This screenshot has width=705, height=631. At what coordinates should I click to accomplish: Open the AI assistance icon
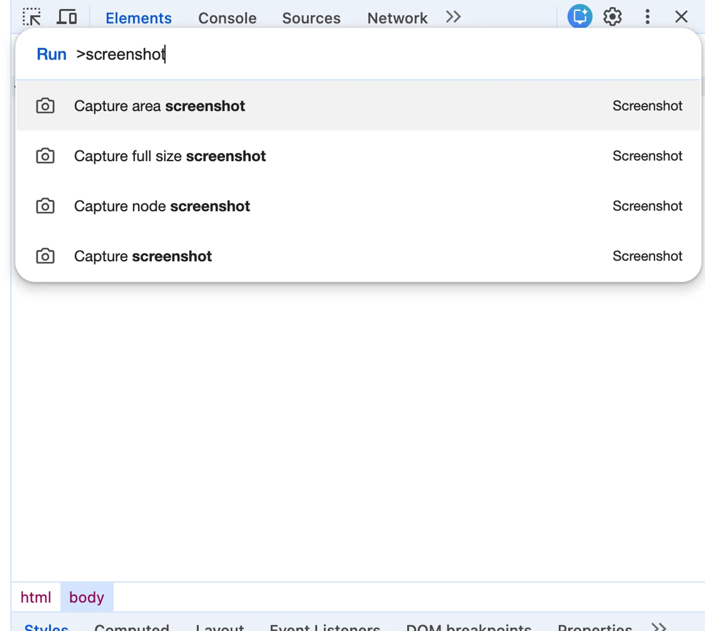pos(580,17)
